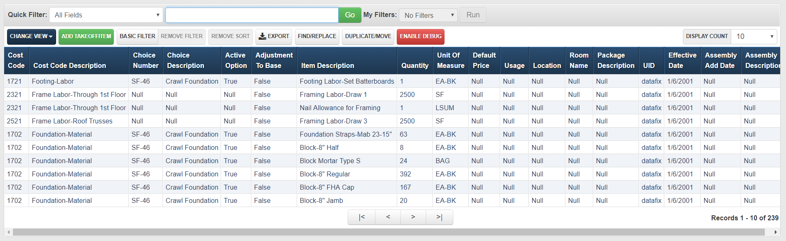Enable debug mode with red button
The image size is (786, 241).
point(420,36)
